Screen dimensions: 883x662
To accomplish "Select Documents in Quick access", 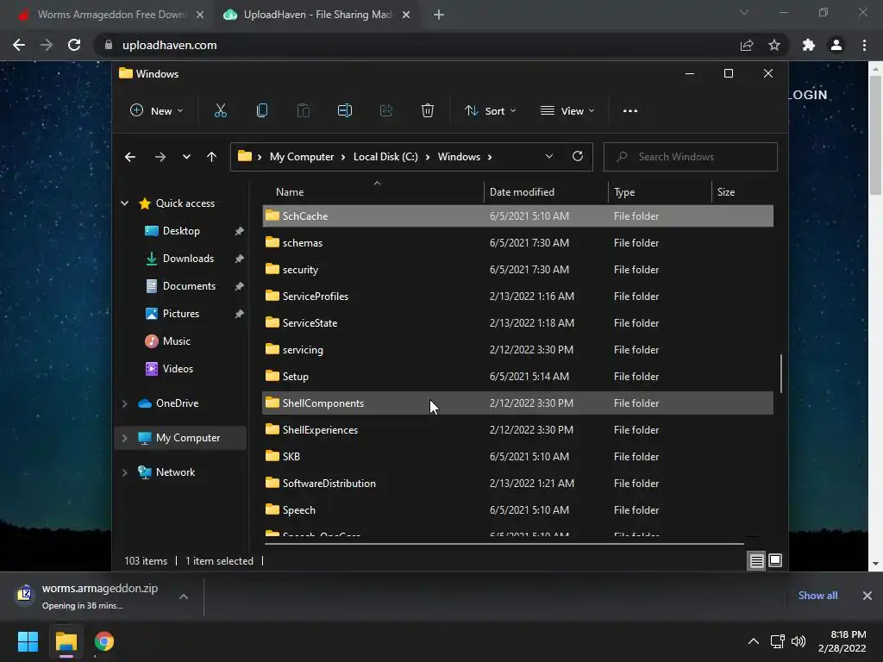I will pyautogui.click(x=189, y=286).
